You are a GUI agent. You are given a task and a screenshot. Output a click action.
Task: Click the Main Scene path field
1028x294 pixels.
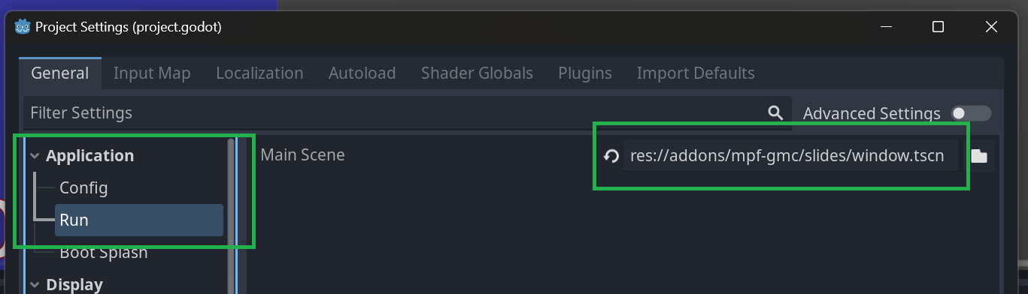[791, 156]
